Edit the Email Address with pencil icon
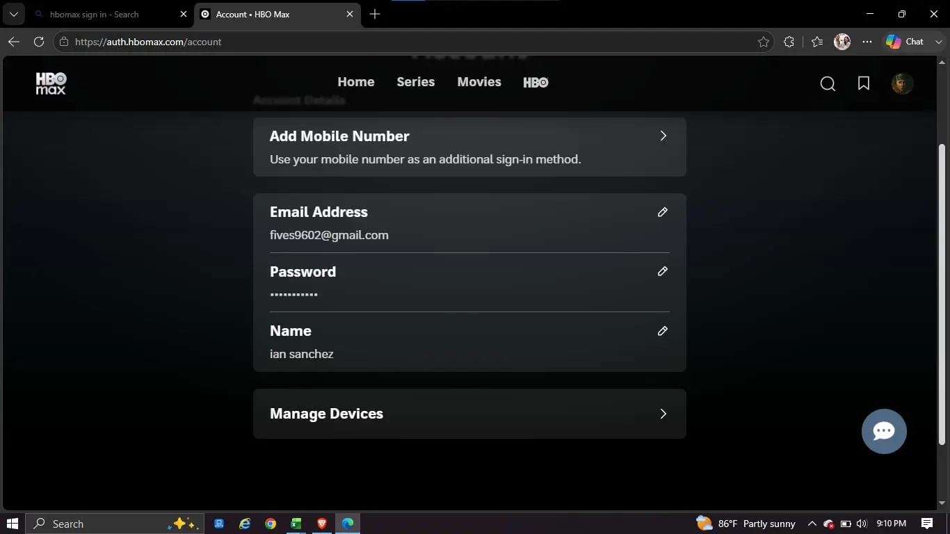Viewport: 950px width, 534px height. click(663, 212)
